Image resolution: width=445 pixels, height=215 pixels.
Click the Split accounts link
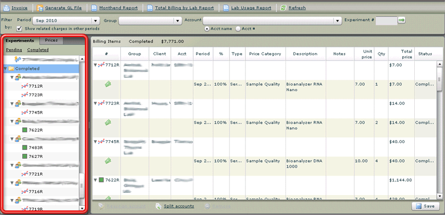[x=179, y=206]
